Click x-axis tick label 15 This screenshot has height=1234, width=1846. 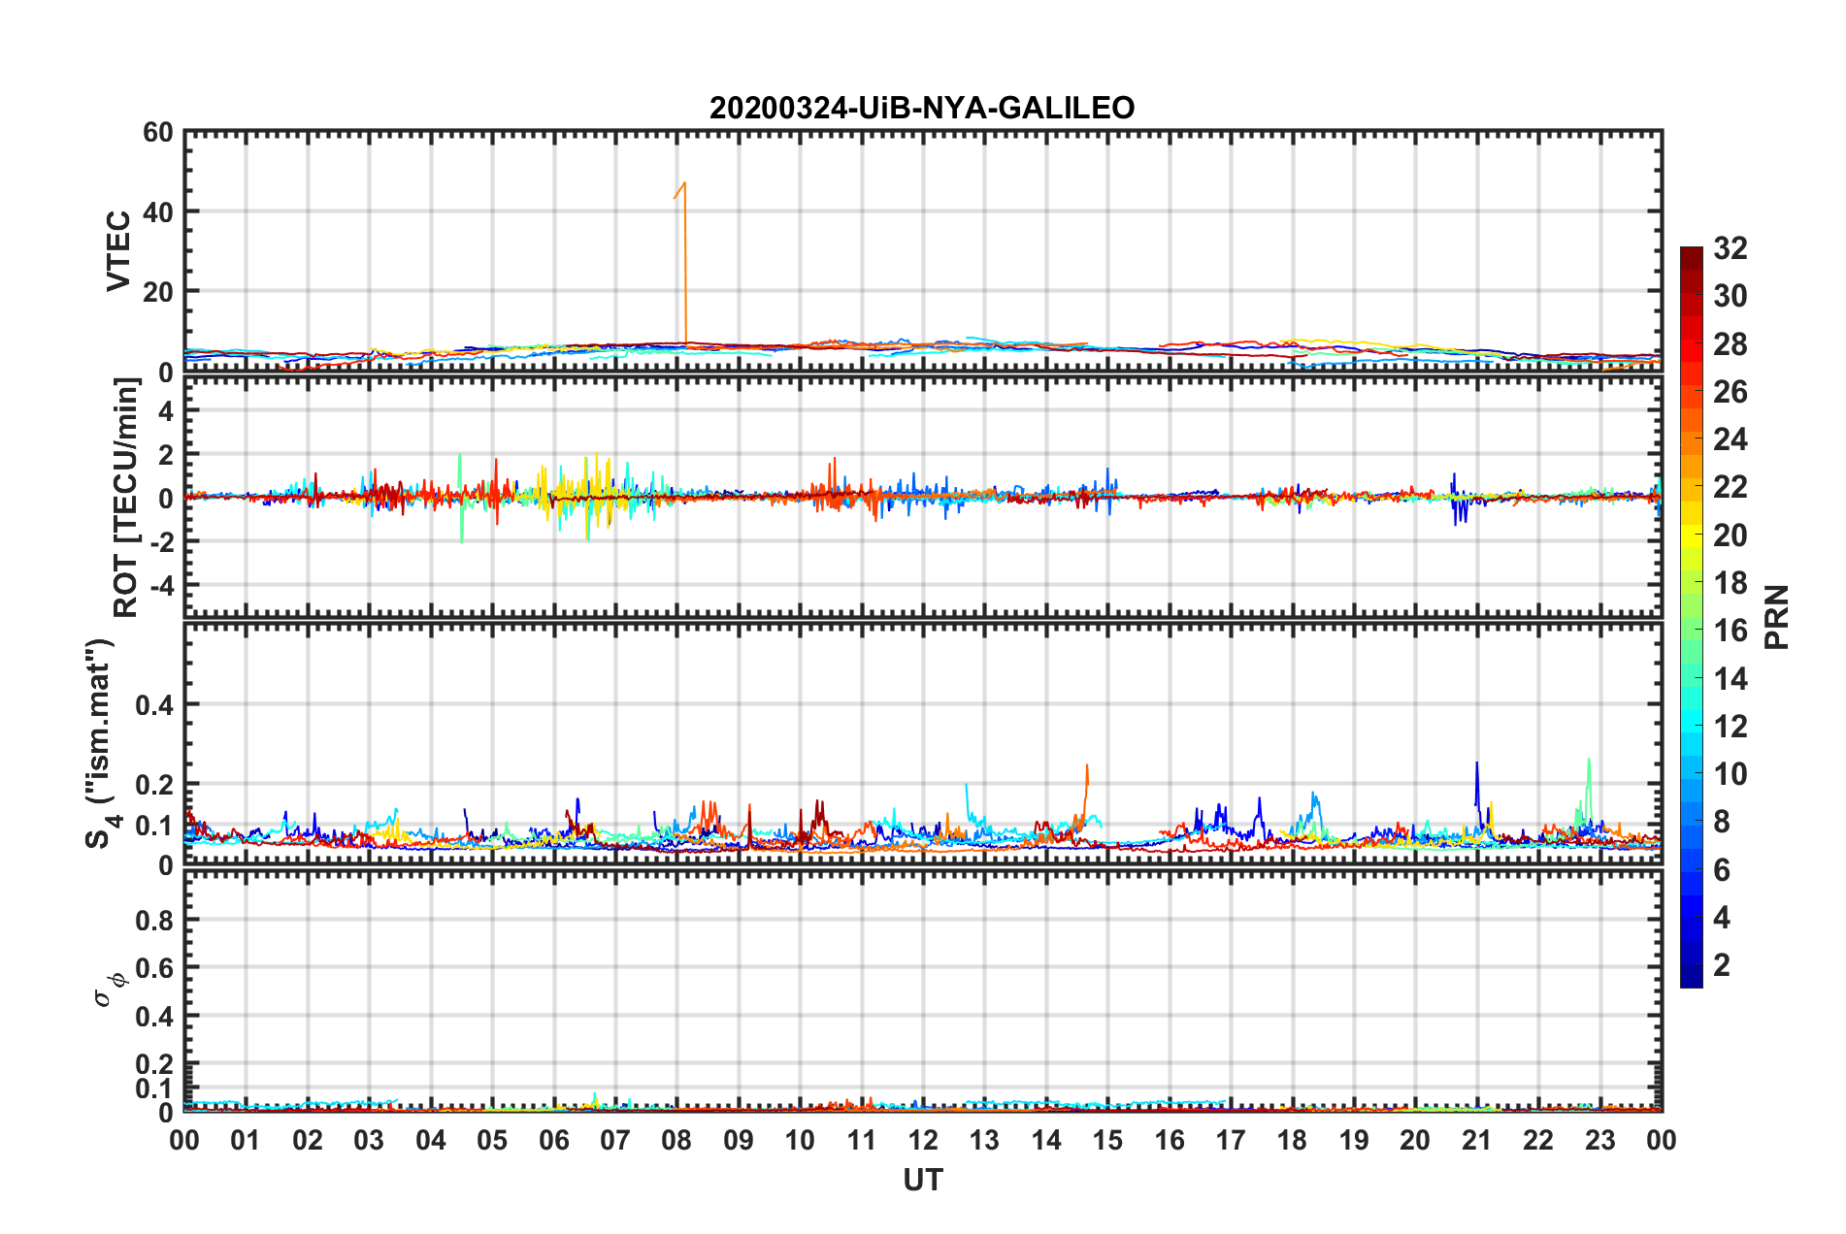click(1107, 1140)
